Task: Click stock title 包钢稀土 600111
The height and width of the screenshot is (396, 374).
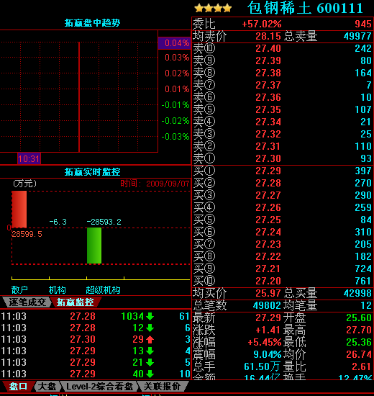Action: click(x=305, y=8)
